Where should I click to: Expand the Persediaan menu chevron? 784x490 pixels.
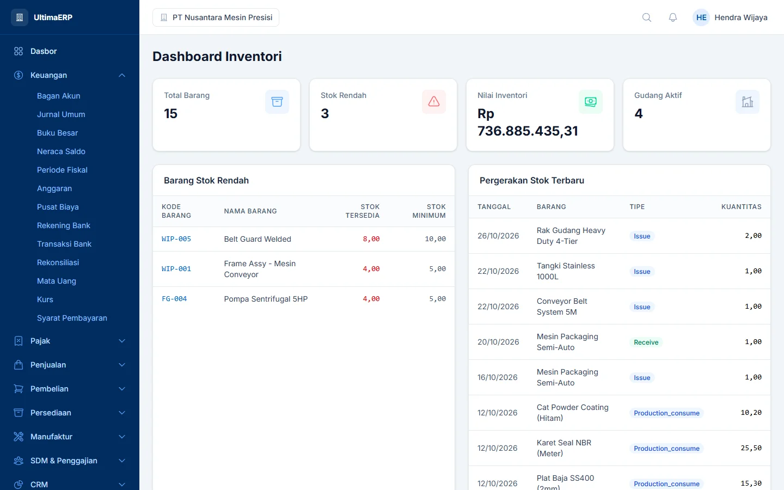(122, 413)
